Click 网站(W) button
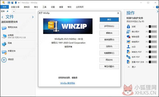This screenshot has width=159, height=97. 109,60
